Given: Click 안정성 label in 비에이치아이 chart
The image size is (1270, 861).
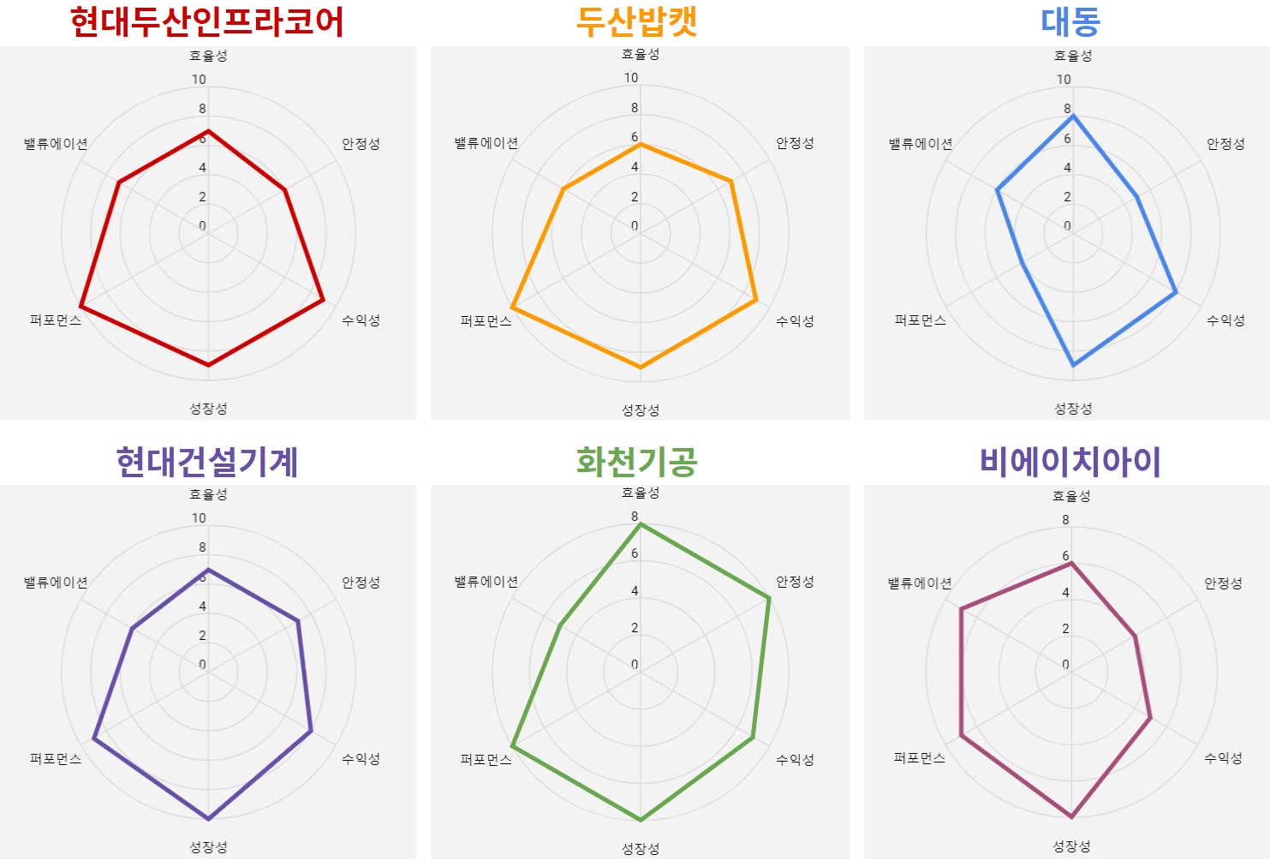Looking at the screenshot, I should 1223,583.
